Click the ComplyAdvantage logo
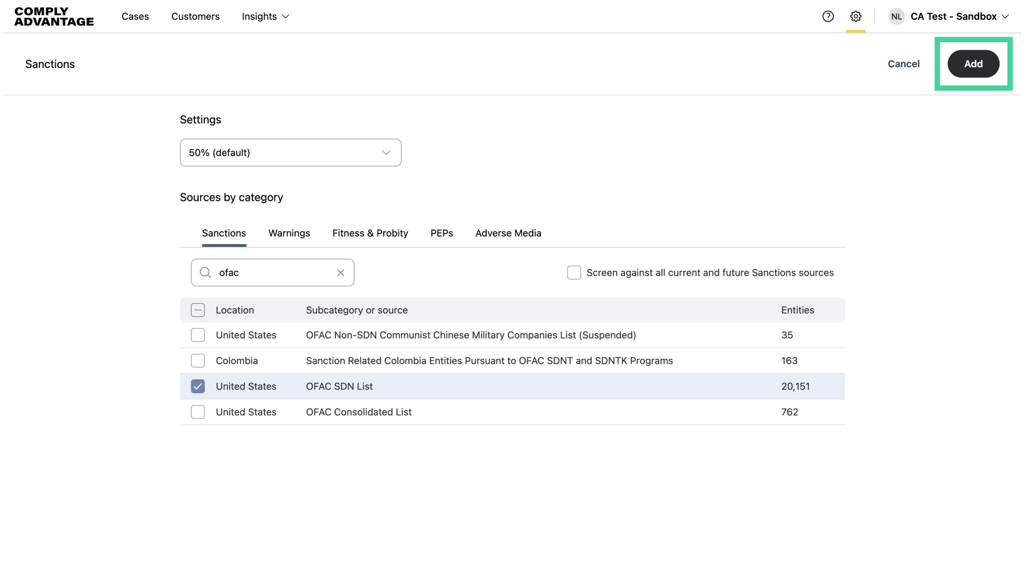 click(x=54, y=17)
